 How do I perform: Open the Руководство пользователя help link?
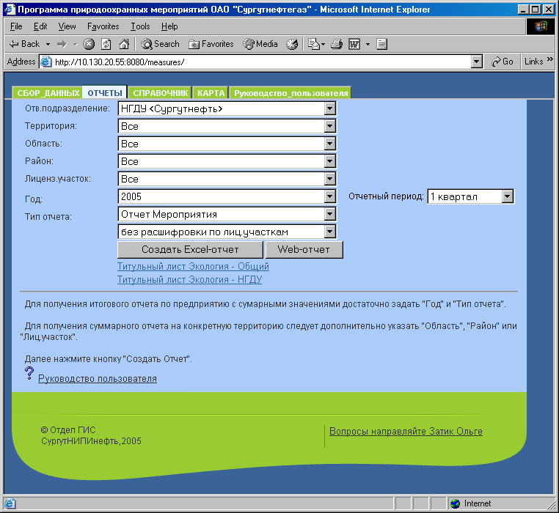pos(98,378)
